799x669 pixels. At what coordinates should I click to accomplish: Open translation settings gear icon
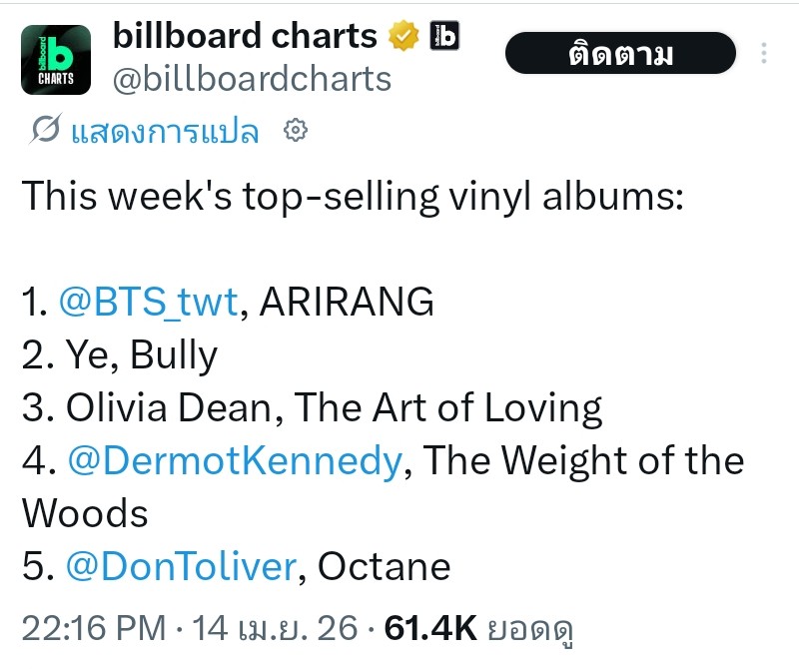point(295,131)
